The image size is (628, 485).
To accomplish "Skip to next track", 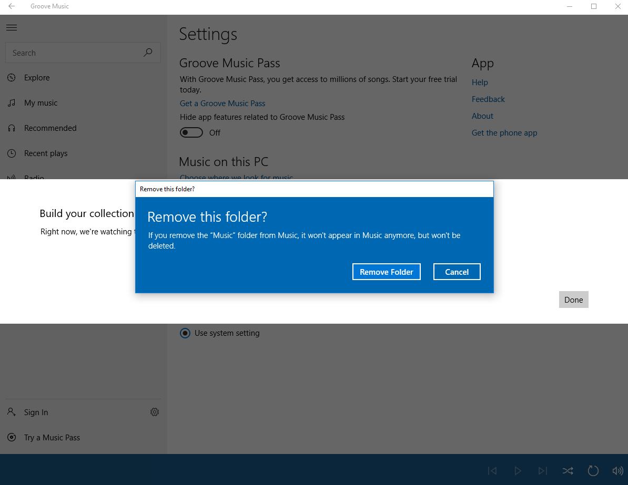I will tap(542, 471).
